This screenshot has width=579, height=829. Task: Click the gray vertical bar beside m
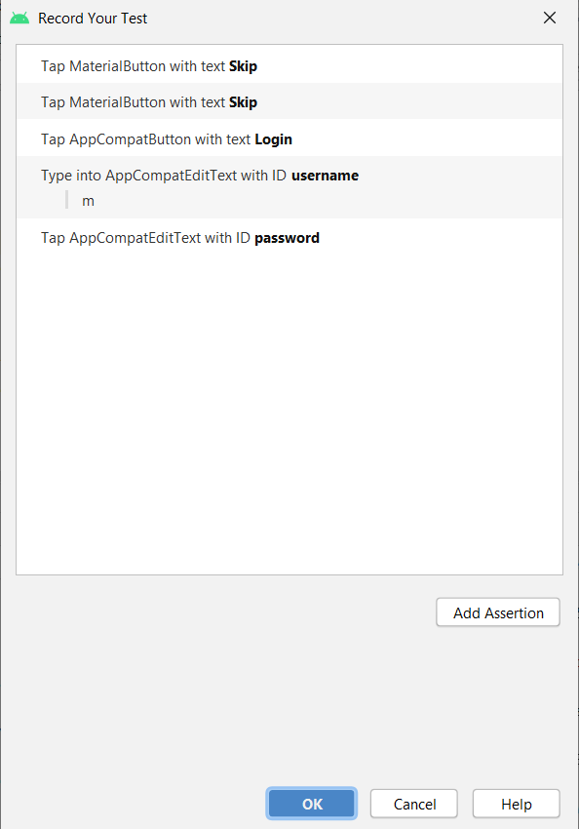tap(66, 200)
